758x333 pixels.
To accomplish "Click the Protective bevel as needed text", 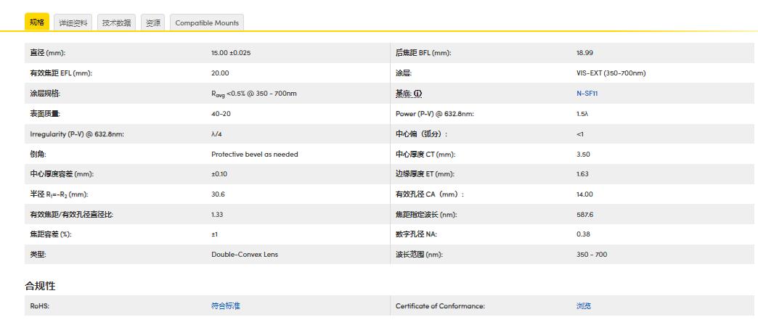I will click(255, 155).
